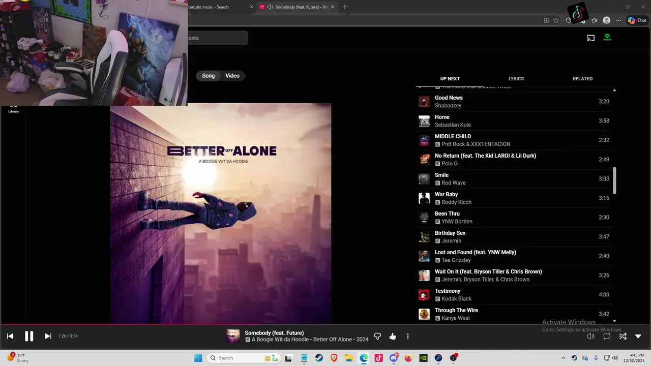Screen dimensions: 651x366
Task: Skip to the previous track
Action: click(x=10, y=336)
